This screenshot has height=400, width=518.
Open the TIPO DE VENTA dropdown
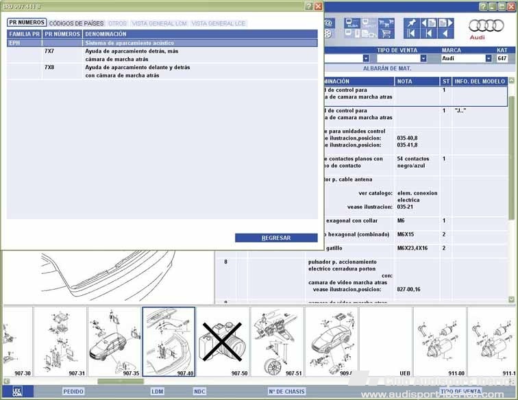coord(423,58)
